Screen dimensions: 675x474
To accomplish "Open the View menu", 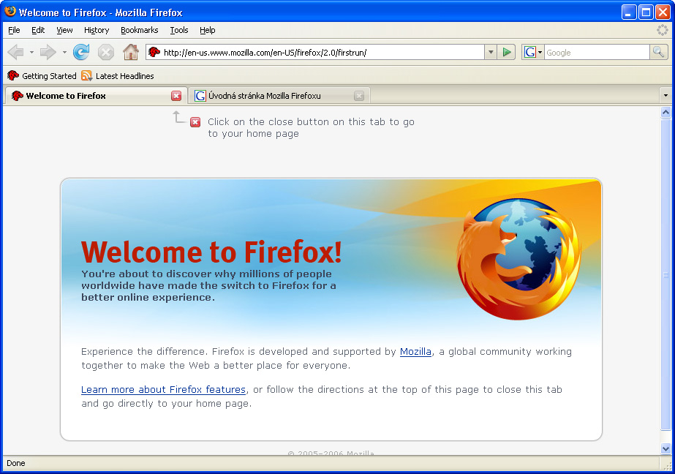I will pos(64,30).
